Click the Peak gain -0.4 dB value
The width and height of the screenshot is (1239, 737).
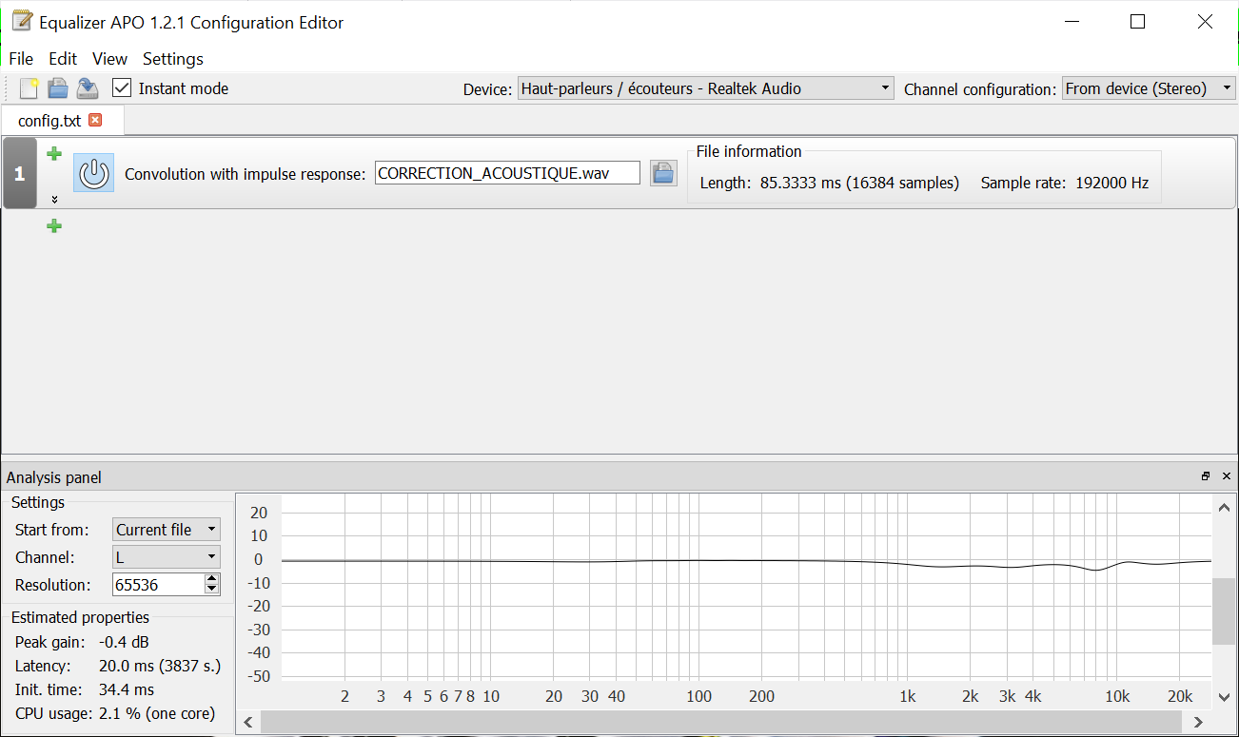[x=124, y=642]
